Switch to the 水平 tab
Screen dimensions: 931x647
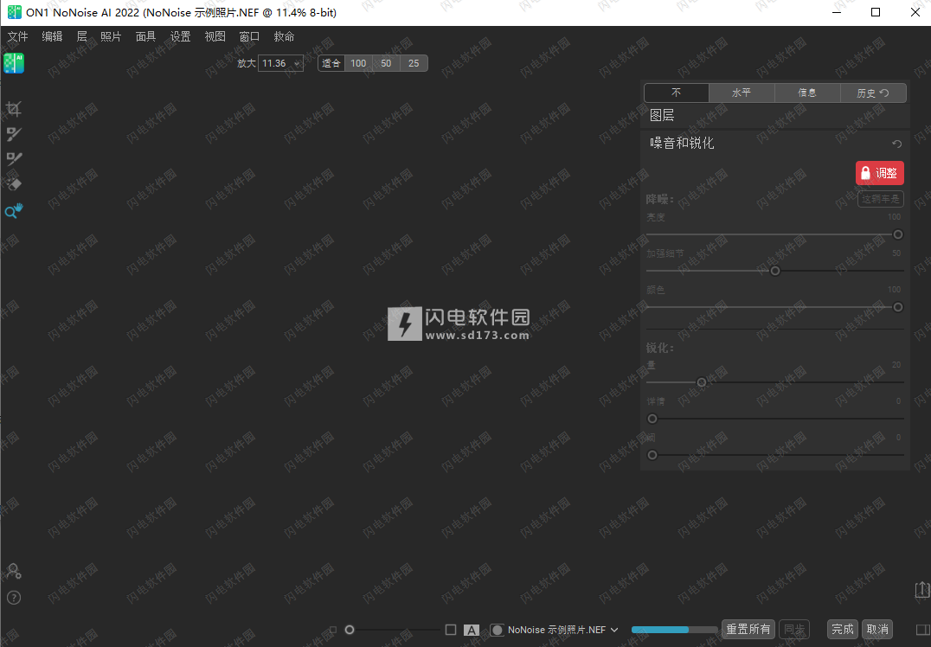coord(742,93)
